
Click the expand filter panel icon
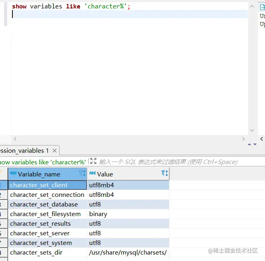tap(93, 161)
